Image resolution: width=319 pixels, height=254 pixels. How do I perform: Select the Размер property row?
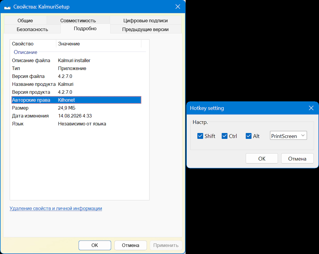(x=76, y=108)
